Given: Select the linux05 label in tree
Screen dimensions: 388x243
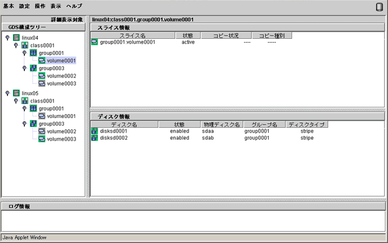Looking at the screenshot, I should pyautogui.click(x=30, y=93).
